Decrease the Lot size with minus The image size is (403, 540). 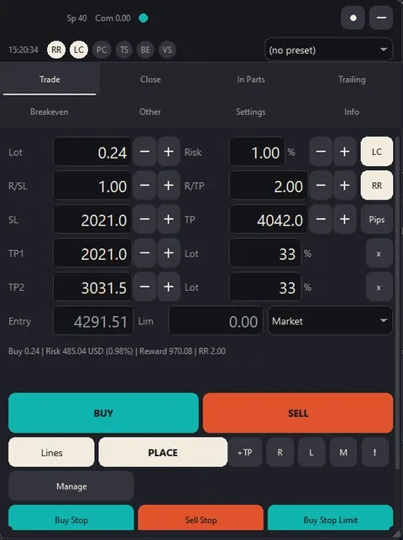coord(144,152)
